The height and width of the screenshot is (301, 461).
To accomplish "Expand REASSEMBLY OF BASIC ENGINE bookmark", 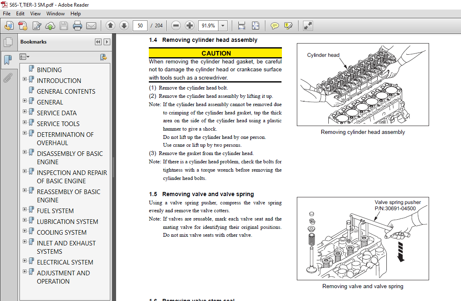I will point(25,190).
